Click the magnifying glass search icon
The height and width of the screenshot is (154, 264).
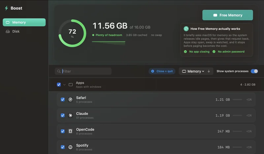tap(59, 71)
